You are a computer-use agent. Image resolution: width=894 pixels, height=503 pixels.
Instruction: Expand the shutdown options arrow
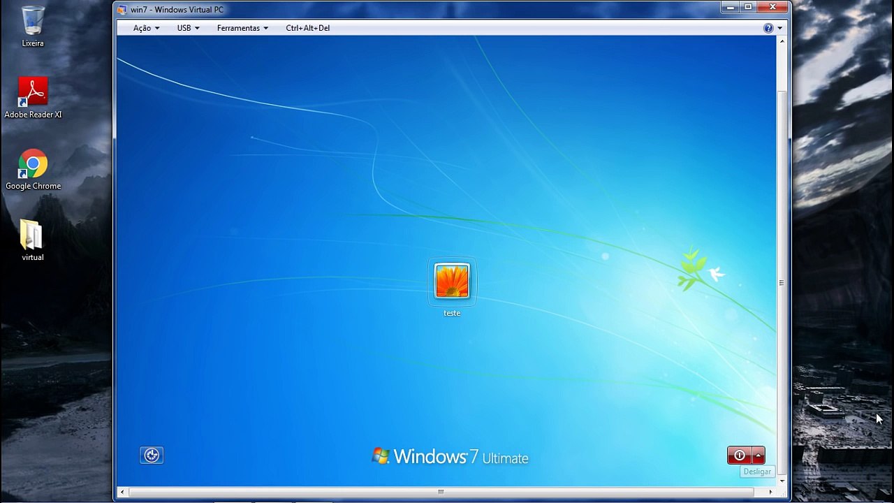(x=759, y=455)
